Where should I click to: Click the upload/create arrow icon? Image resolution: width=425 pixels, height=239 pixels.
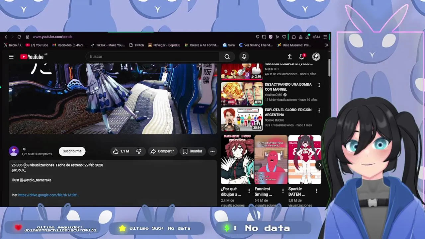pyautogui.click(x=290, y=57)
